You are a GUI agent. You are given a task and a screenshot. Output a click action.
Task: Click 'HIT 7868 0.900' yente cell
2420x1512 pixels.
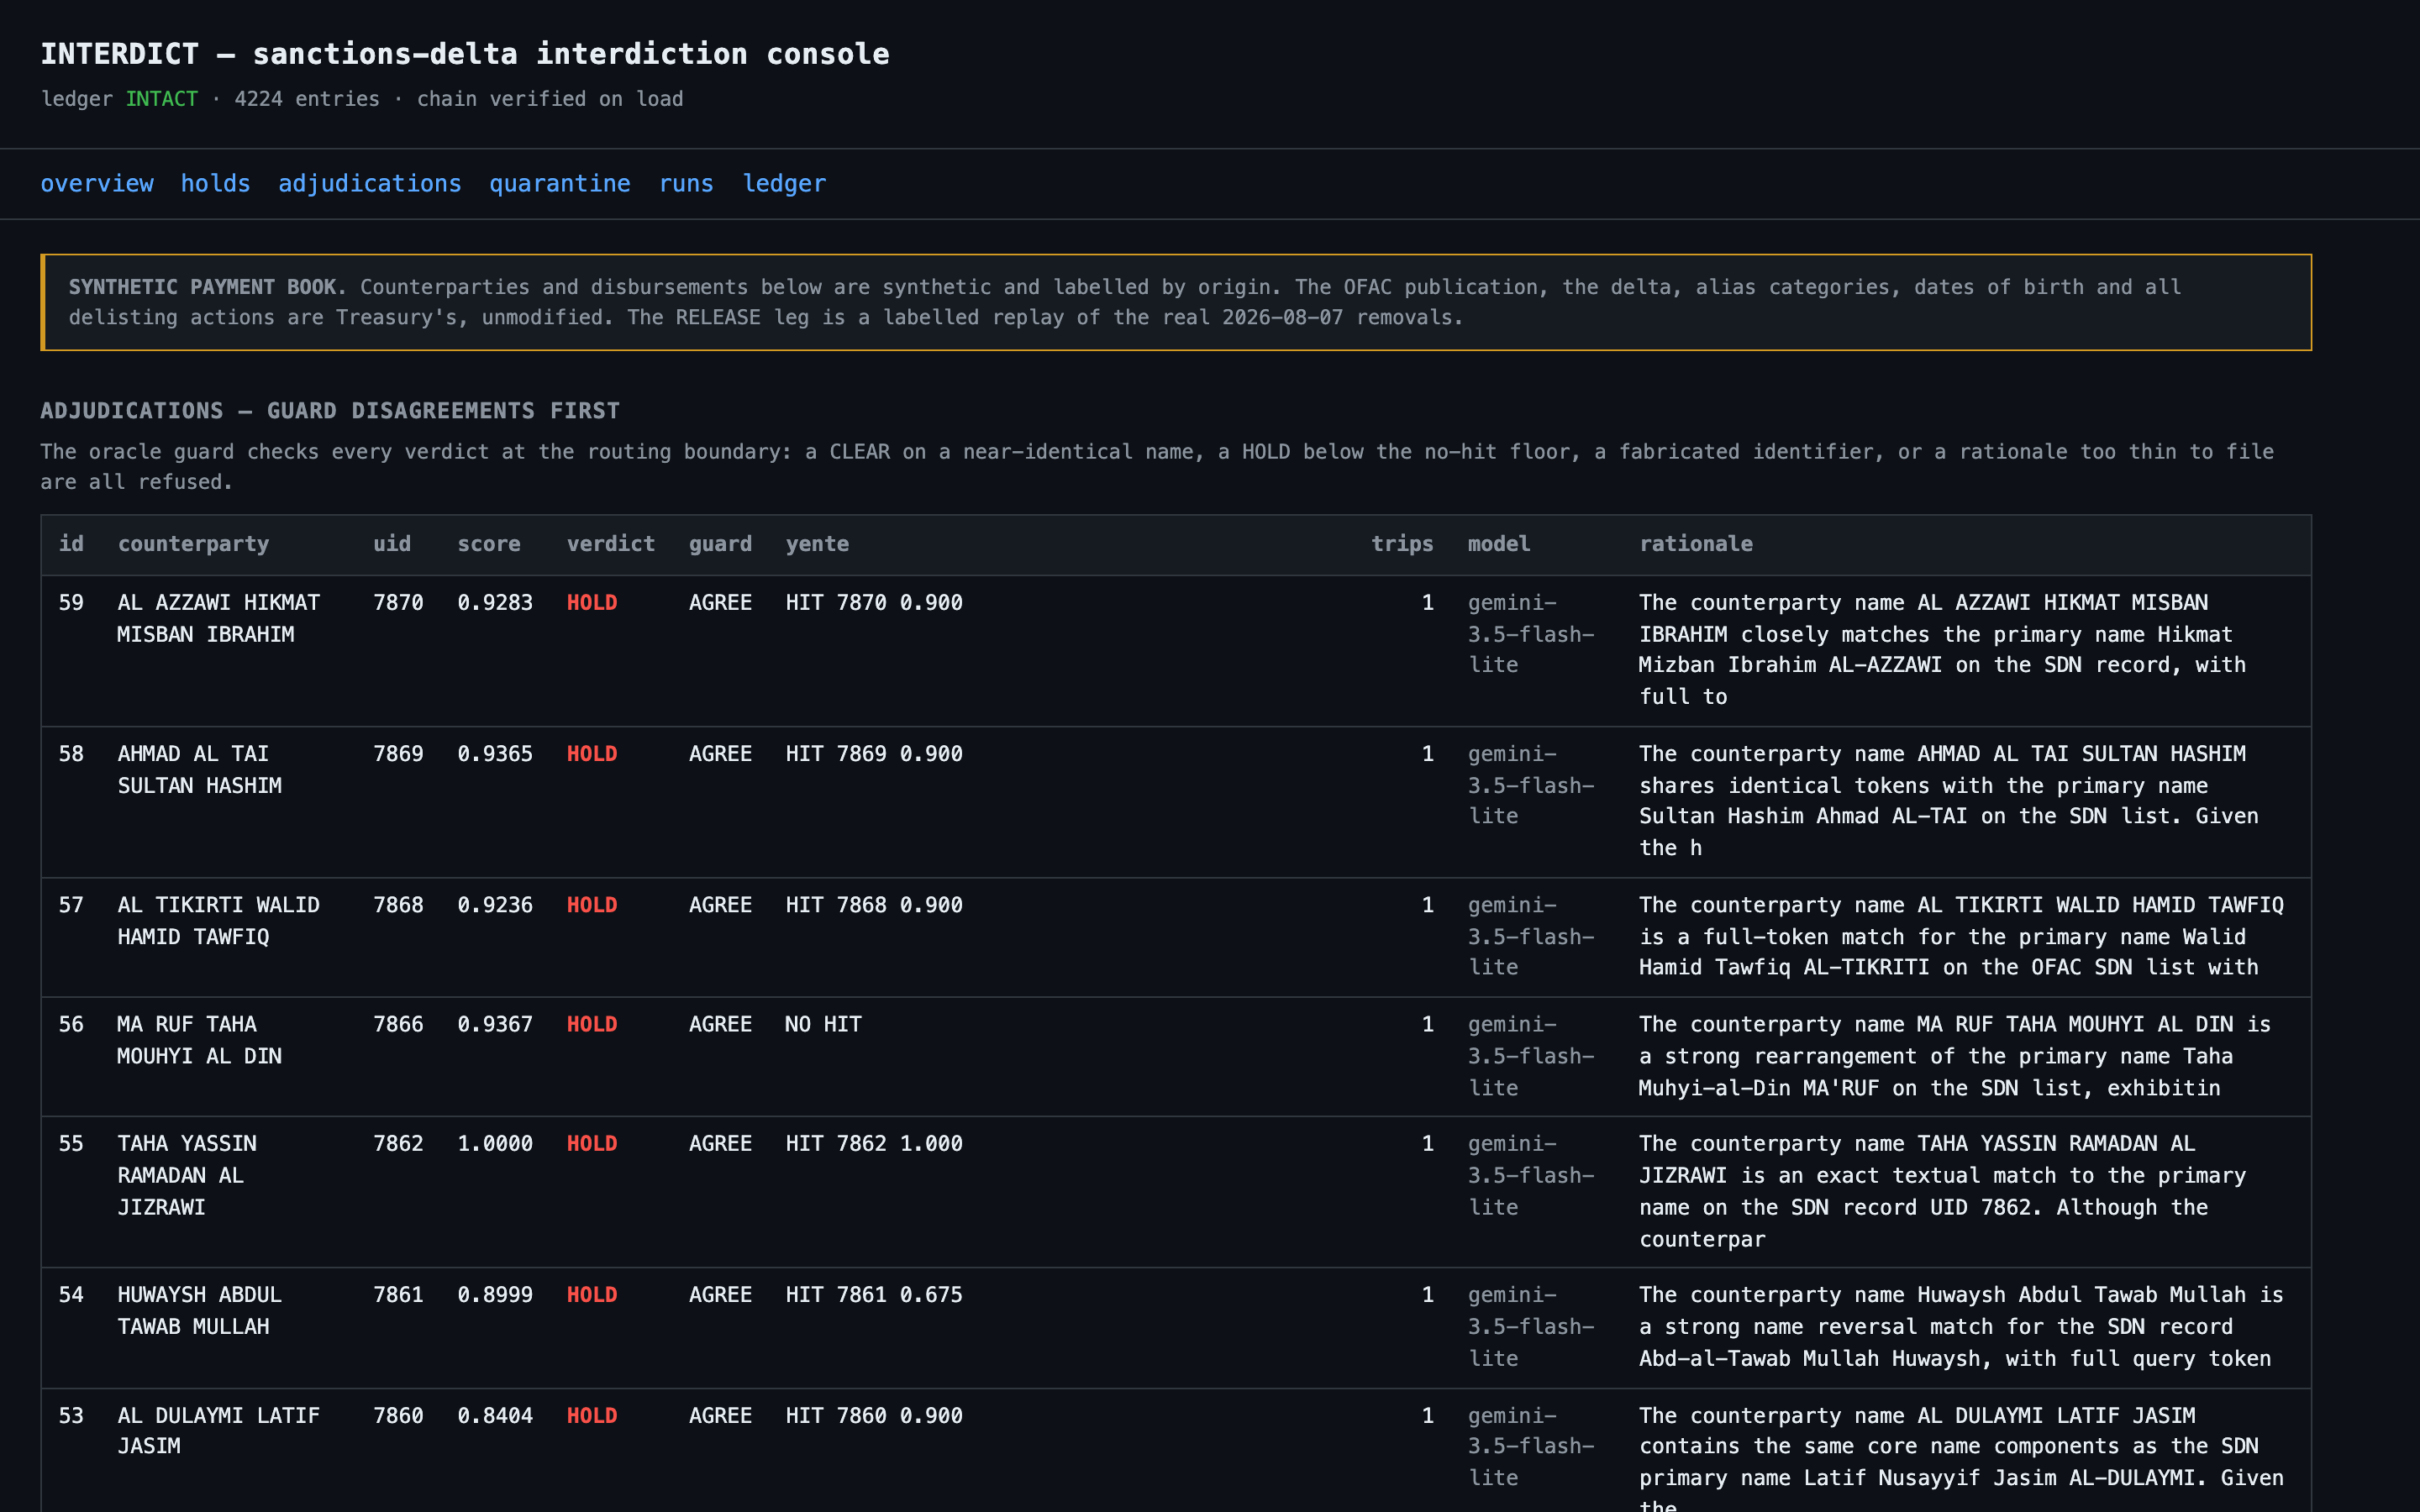(874, 905)
